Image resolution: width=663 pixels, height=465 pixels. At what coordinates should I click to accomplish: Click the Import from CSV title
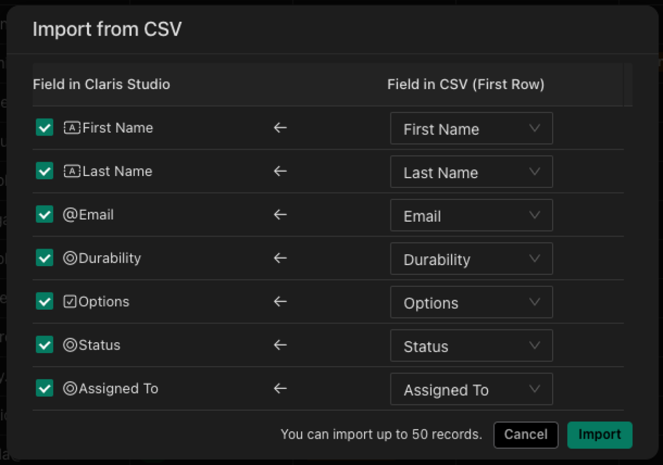(x=107, y=29)
